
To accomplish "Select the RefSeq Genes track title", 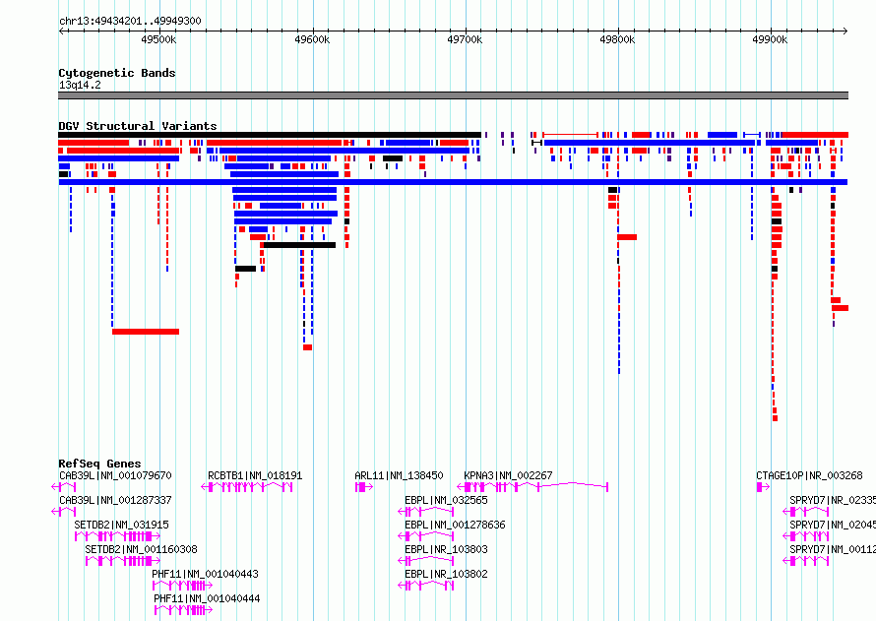I will pos(99,464).
